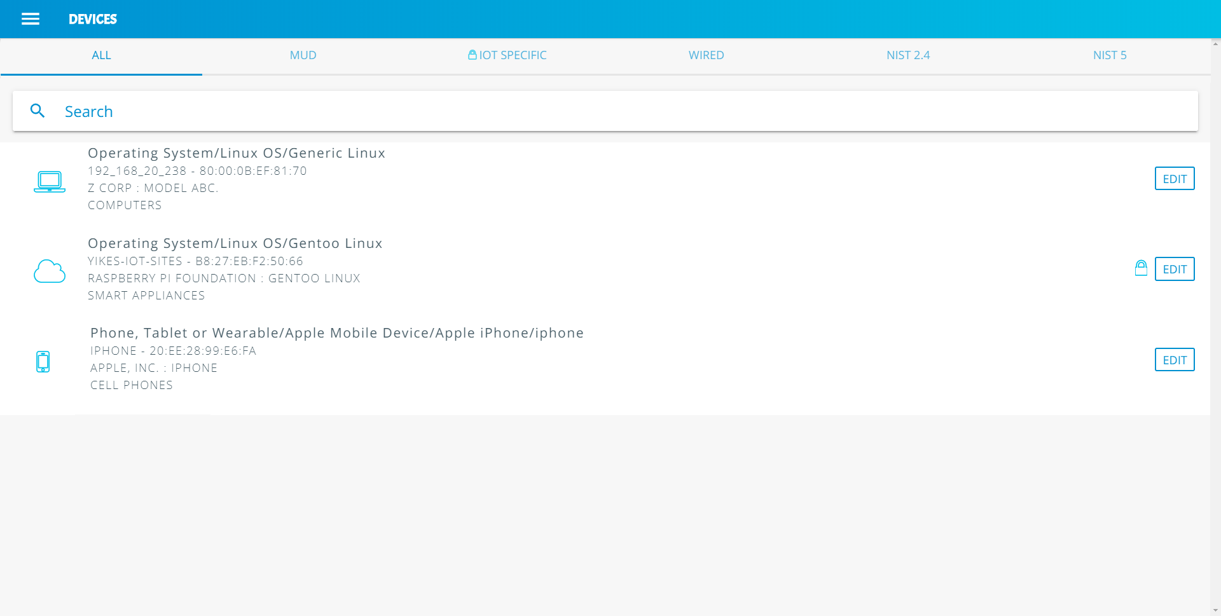Open the IOT SPECIFIC tab

(507, 55)
